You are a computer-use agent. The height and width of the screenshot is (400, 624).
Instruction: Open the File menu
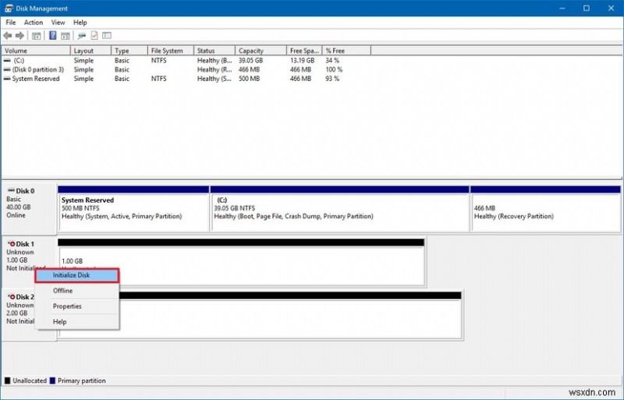11,23
